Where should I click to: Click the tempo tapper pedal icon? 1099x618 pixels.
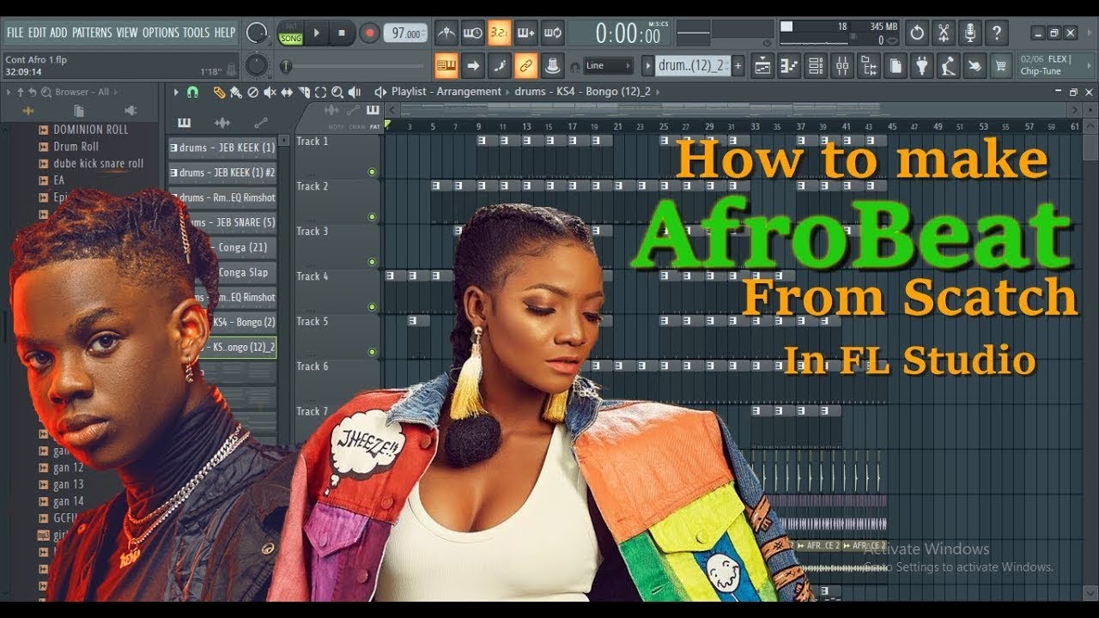[949, 65]
